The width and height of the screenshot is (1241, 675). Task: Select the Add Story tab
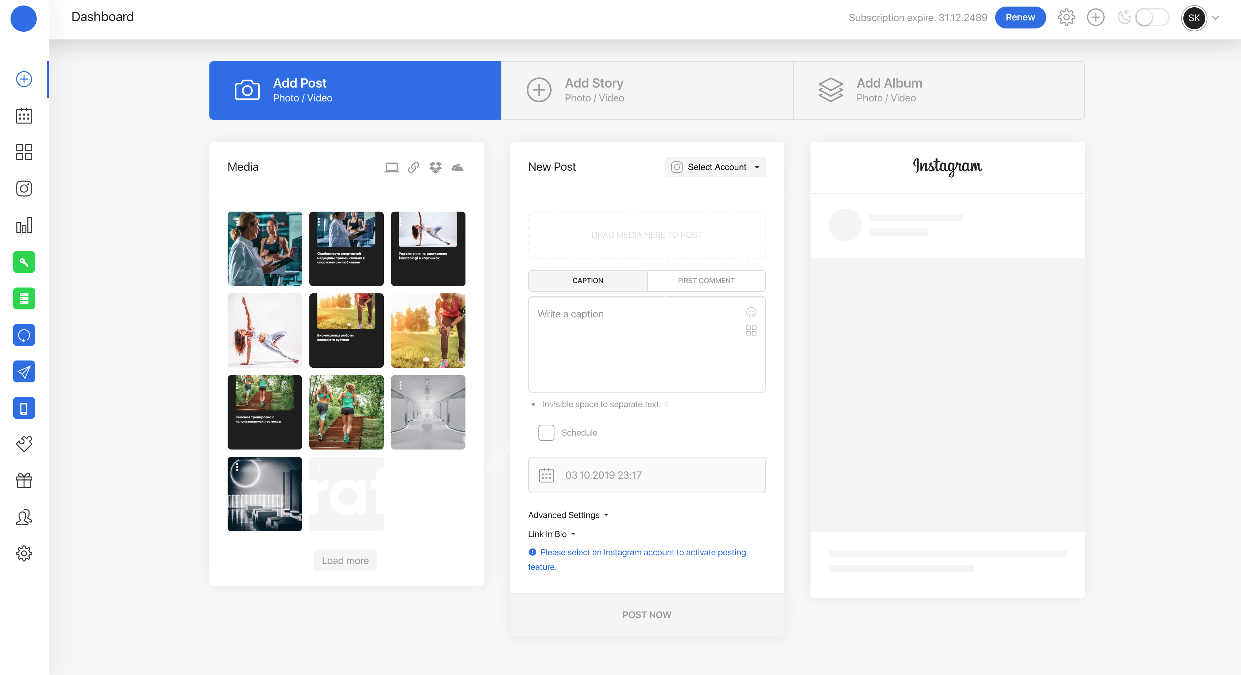(x=646, y=90)
